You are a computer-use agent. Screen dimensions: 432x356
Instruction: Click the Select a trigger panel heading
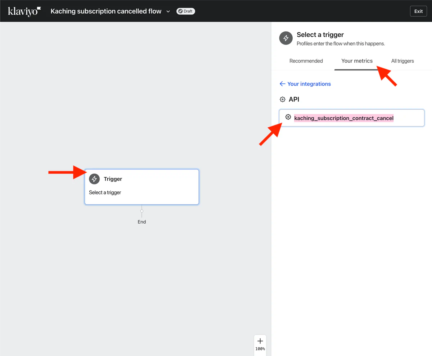click(x=320, y=35)
